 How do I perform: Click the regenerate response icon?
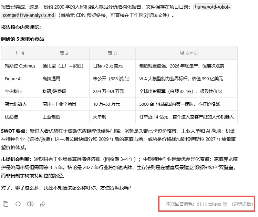18,204
